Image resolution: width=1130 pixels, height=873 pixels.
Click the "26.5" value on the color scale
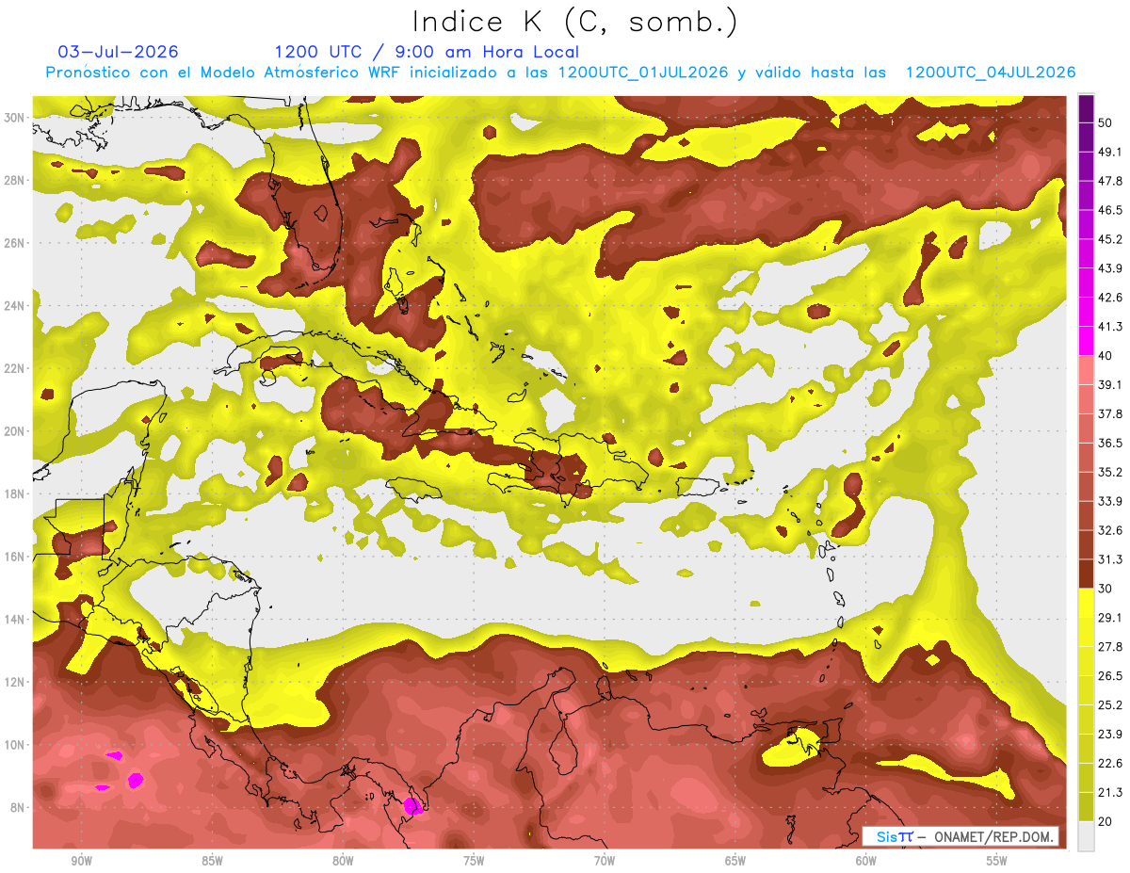click(x=1111, y=675)
